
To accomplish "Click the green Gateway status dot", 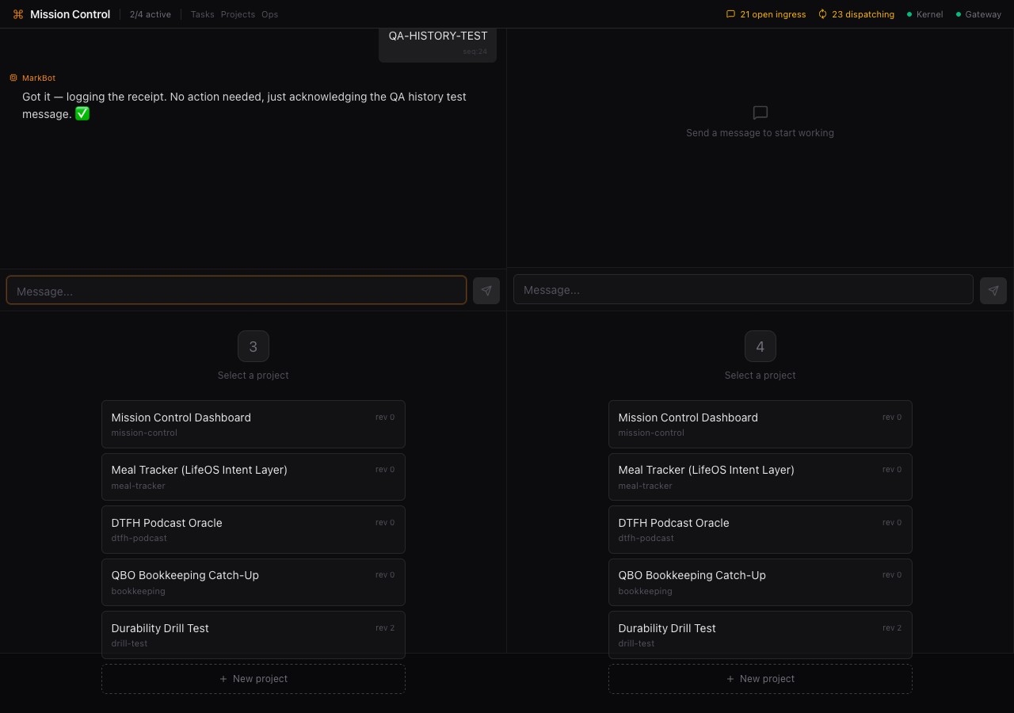I will [959, 14].
